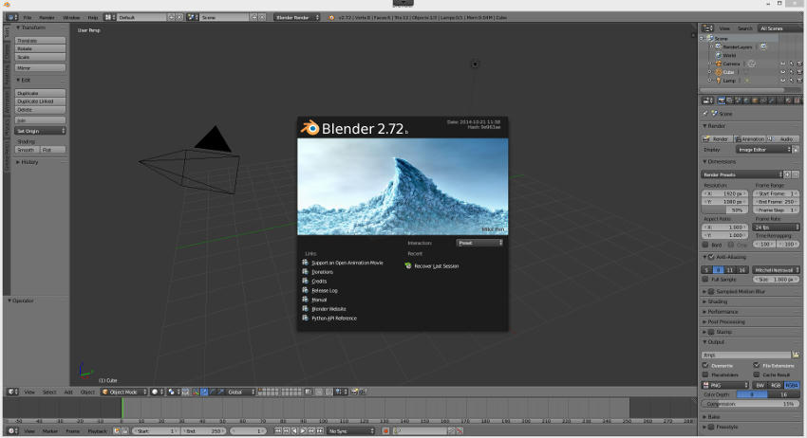Jump to the first frame in timeline
The width and height of the screenshot is (807, 438).
[x=278, y=430]
